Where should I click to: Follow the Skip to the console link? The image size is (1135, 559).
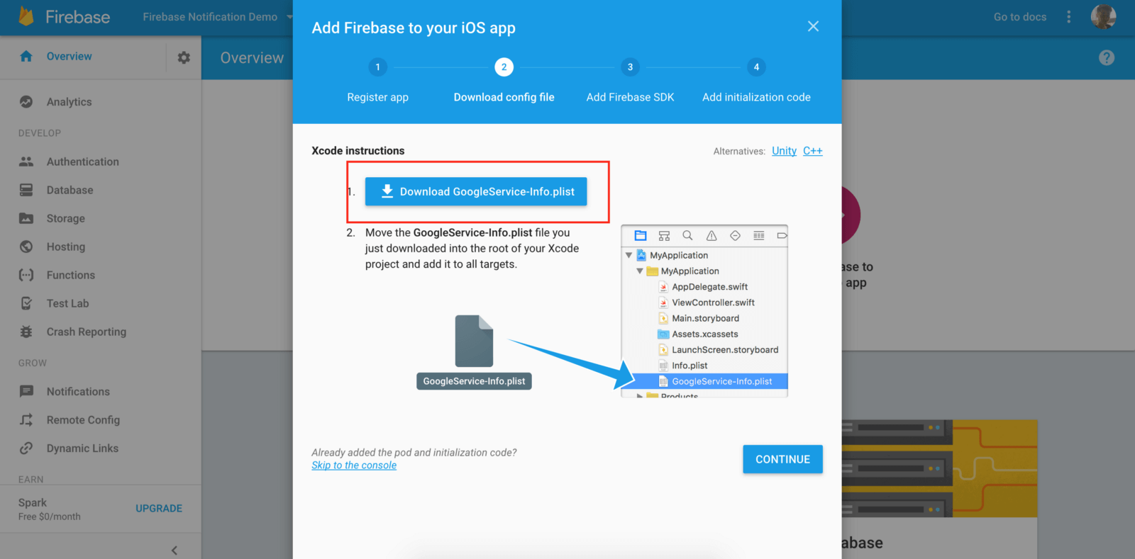pyautogui.click(x=354, y=465)
